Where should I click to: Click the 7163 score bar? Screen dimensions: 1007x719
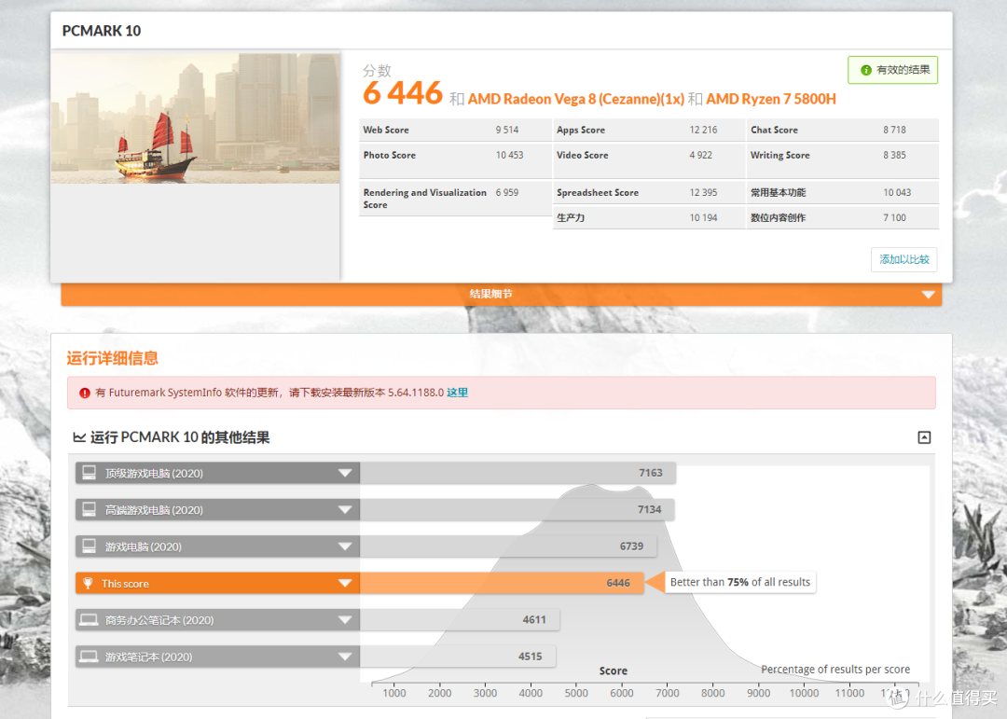point(517,473)
